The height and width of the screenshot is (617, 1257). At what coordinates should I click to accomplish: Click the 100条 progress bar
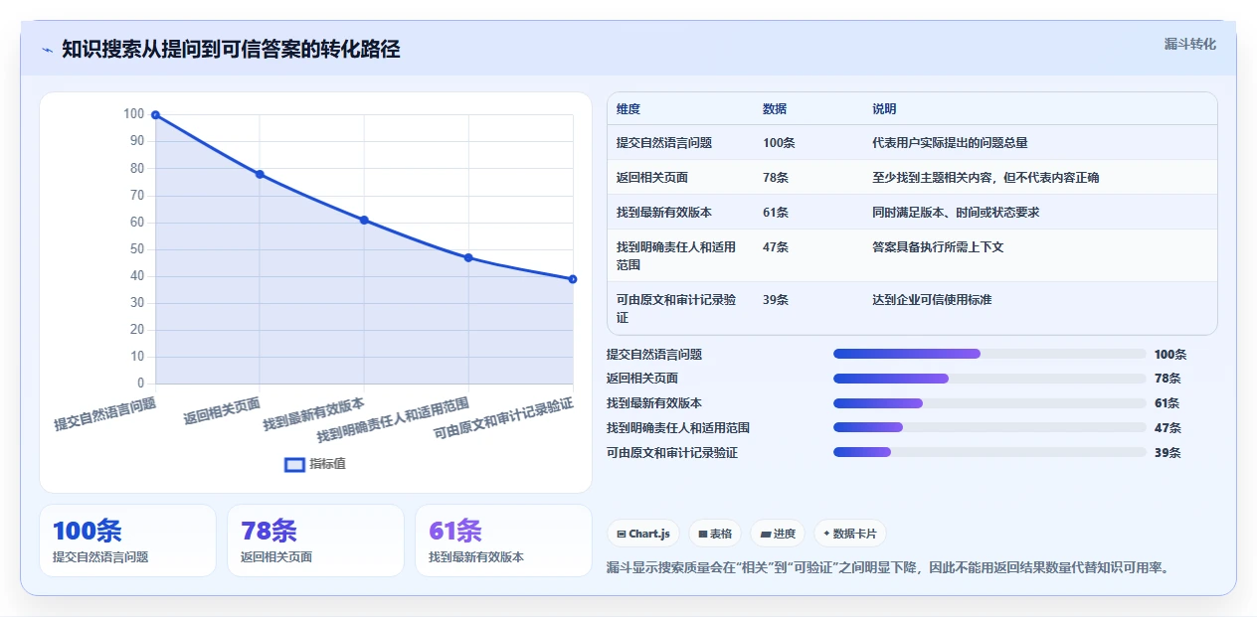click(989, 354)
